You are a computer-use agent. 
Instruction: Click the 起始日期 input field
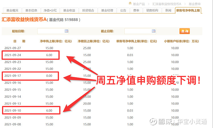[53, 31]
